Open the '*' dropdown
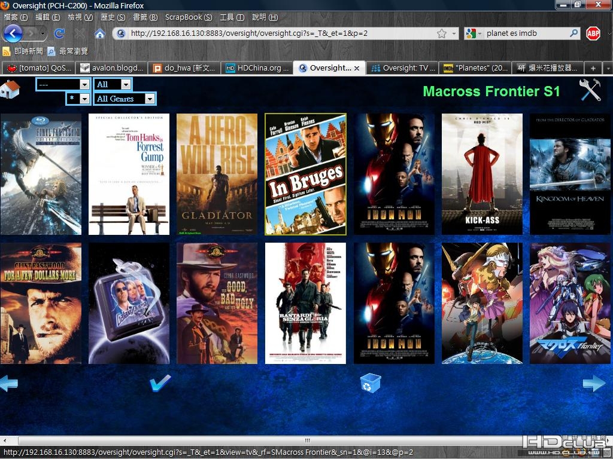The height and width of the screenshot is (459, 613). click(x=78, y=99)
